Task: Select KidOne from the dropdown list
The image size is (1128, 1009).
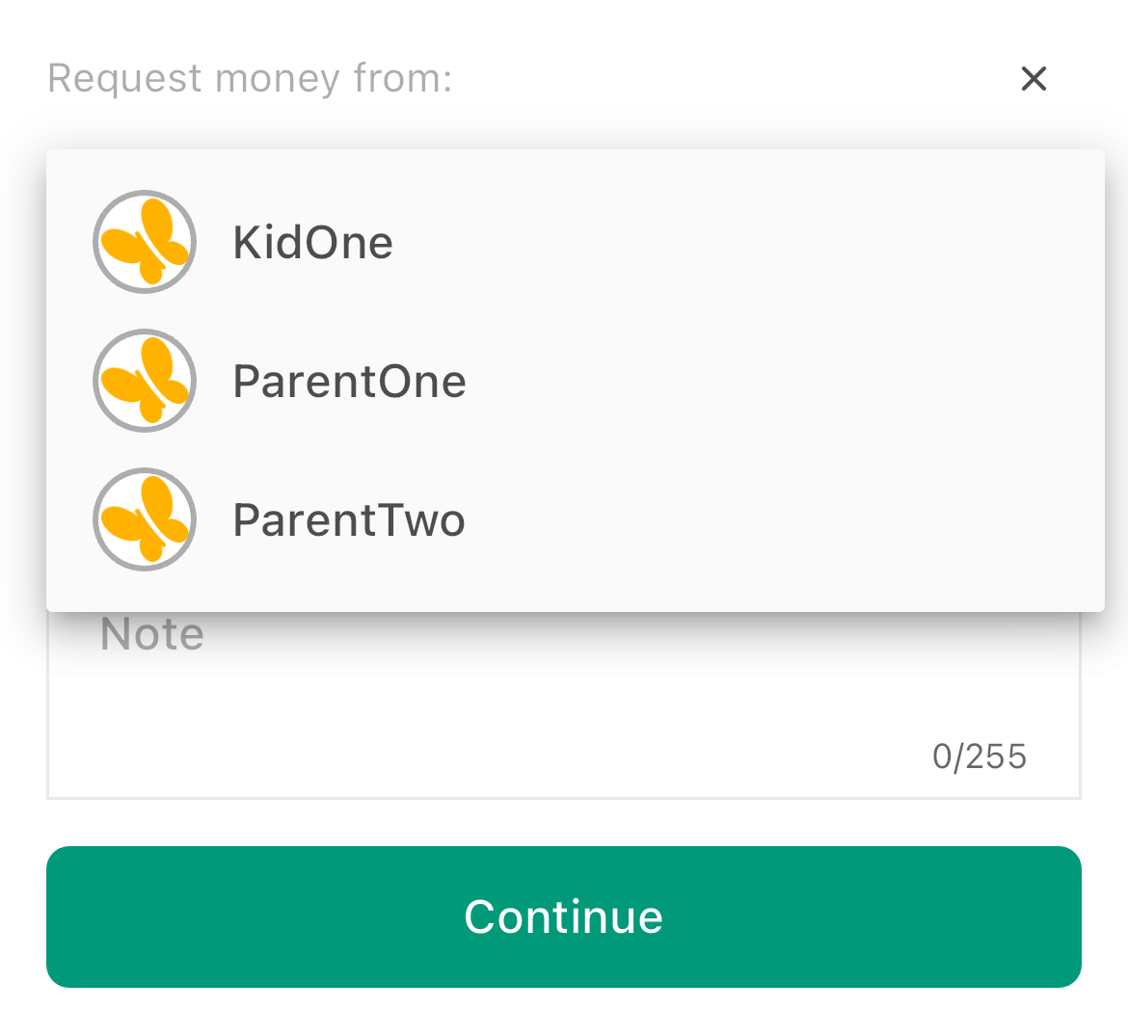Action: pyautogui.click(x=575, y=242)
